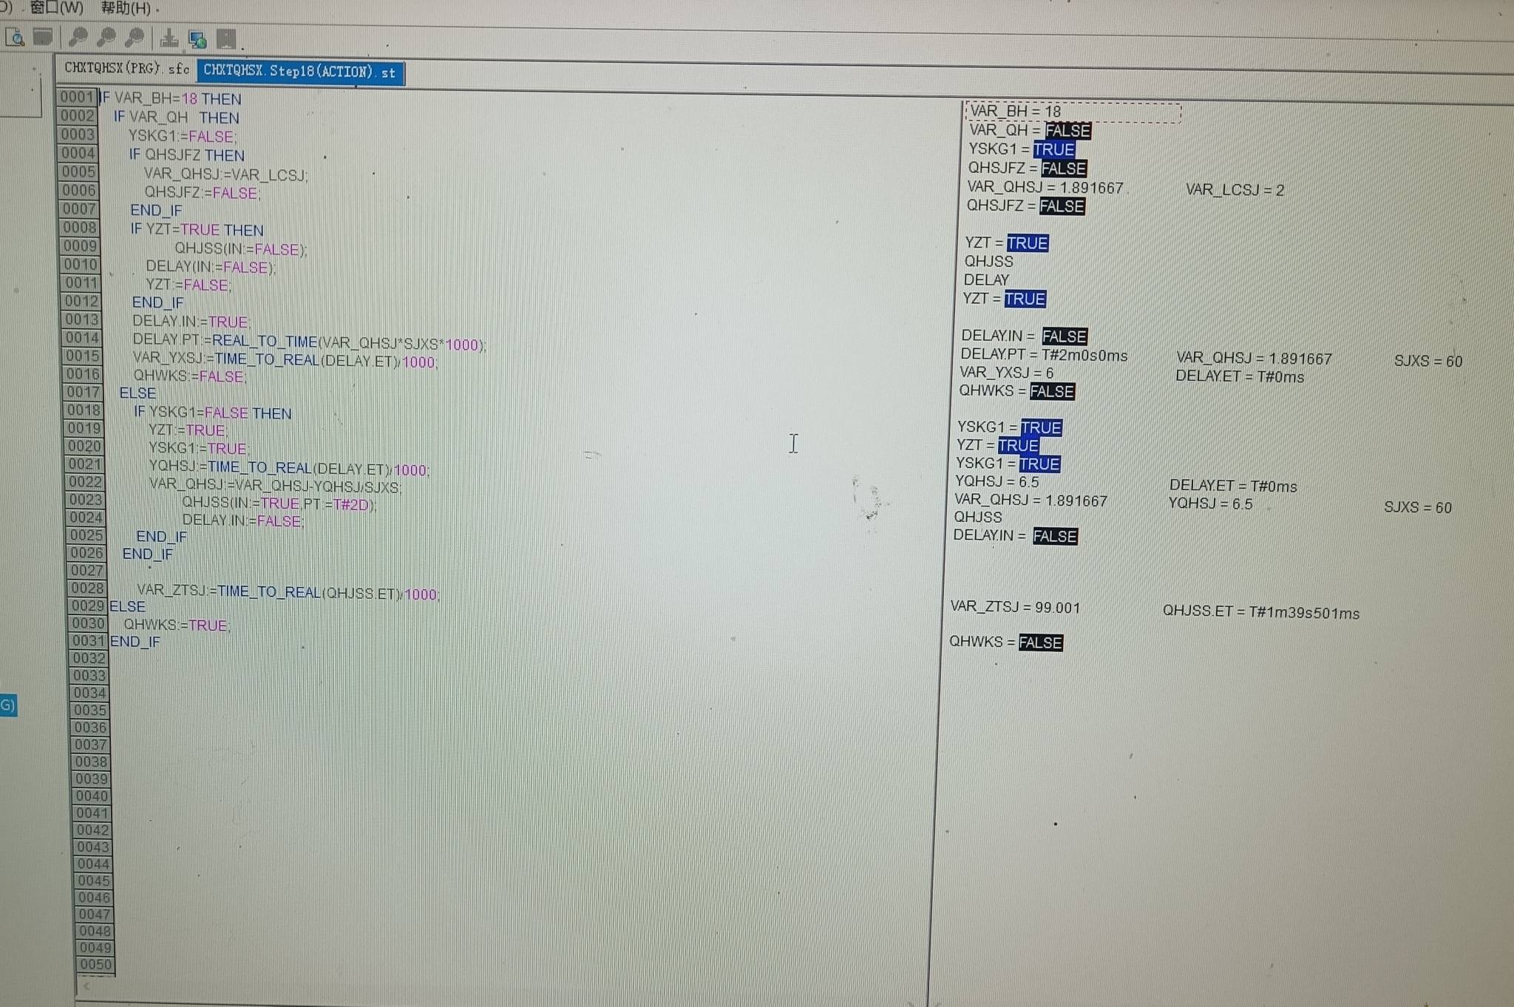
Task: Click code line 'DELAY.IN:=TRUE;'
Action: click(191, 322)
